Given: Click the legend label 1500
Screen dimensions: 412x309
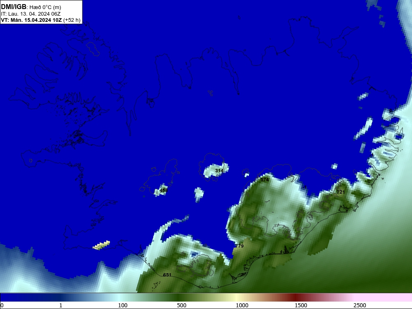Looking at the screenshot, I should click(301, 305).
